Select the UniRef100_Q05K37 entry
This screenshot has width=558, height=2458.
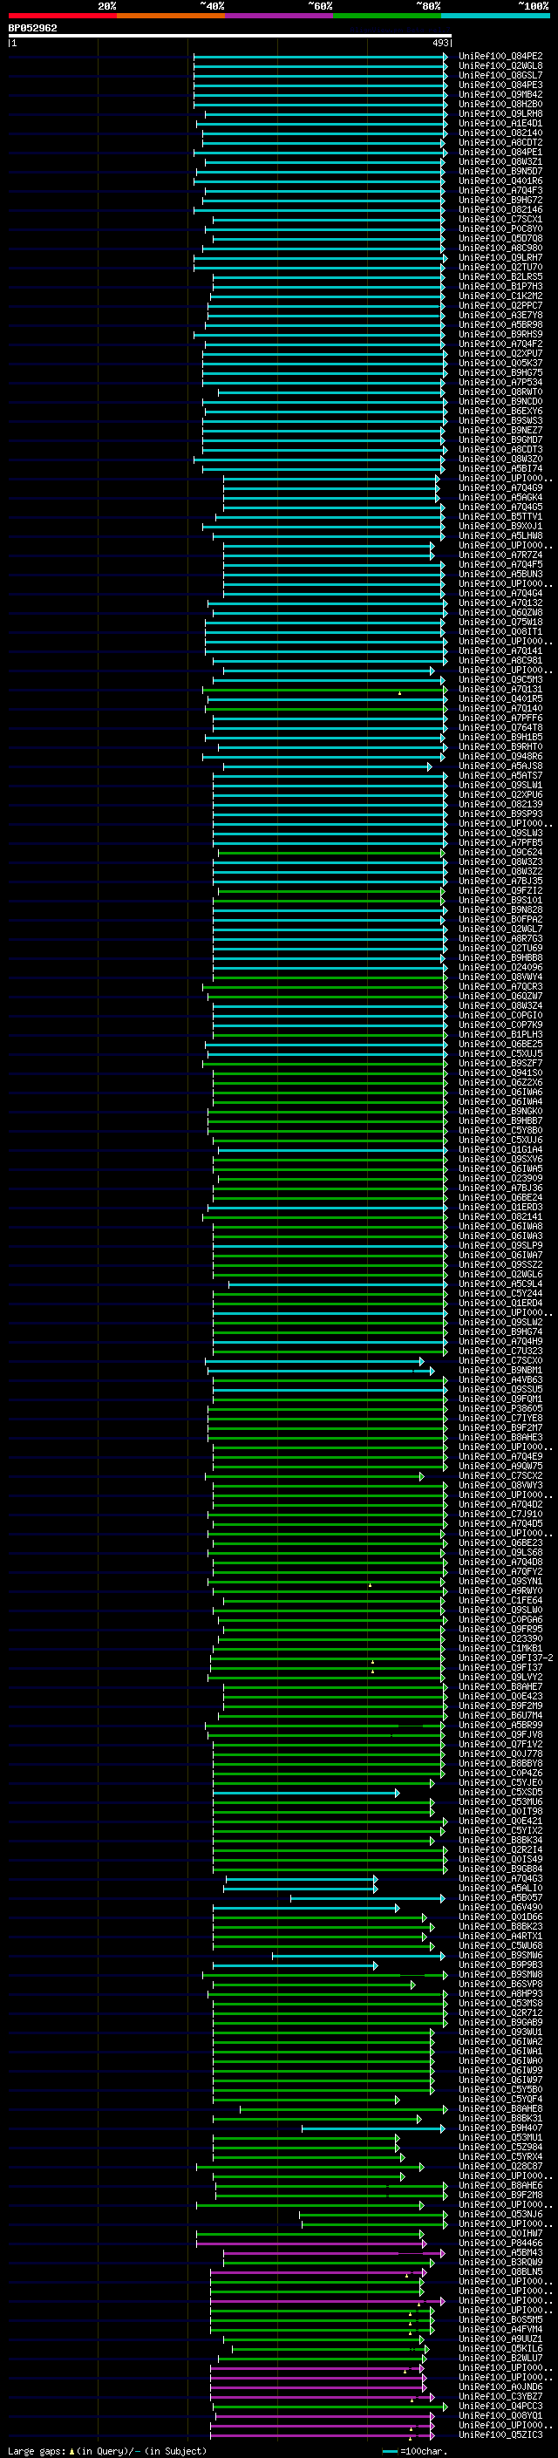pos(500,364)
